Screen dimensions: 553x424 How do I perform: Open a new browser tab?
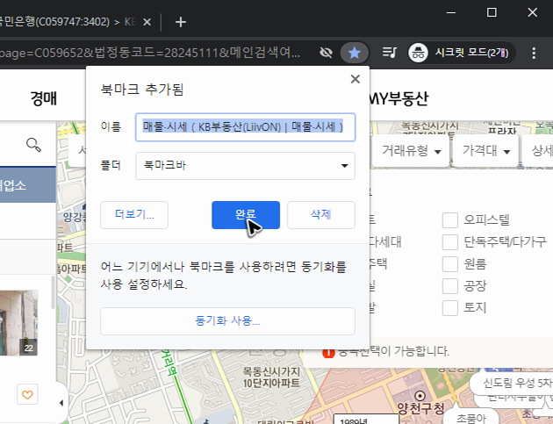(x=181, y=22)
